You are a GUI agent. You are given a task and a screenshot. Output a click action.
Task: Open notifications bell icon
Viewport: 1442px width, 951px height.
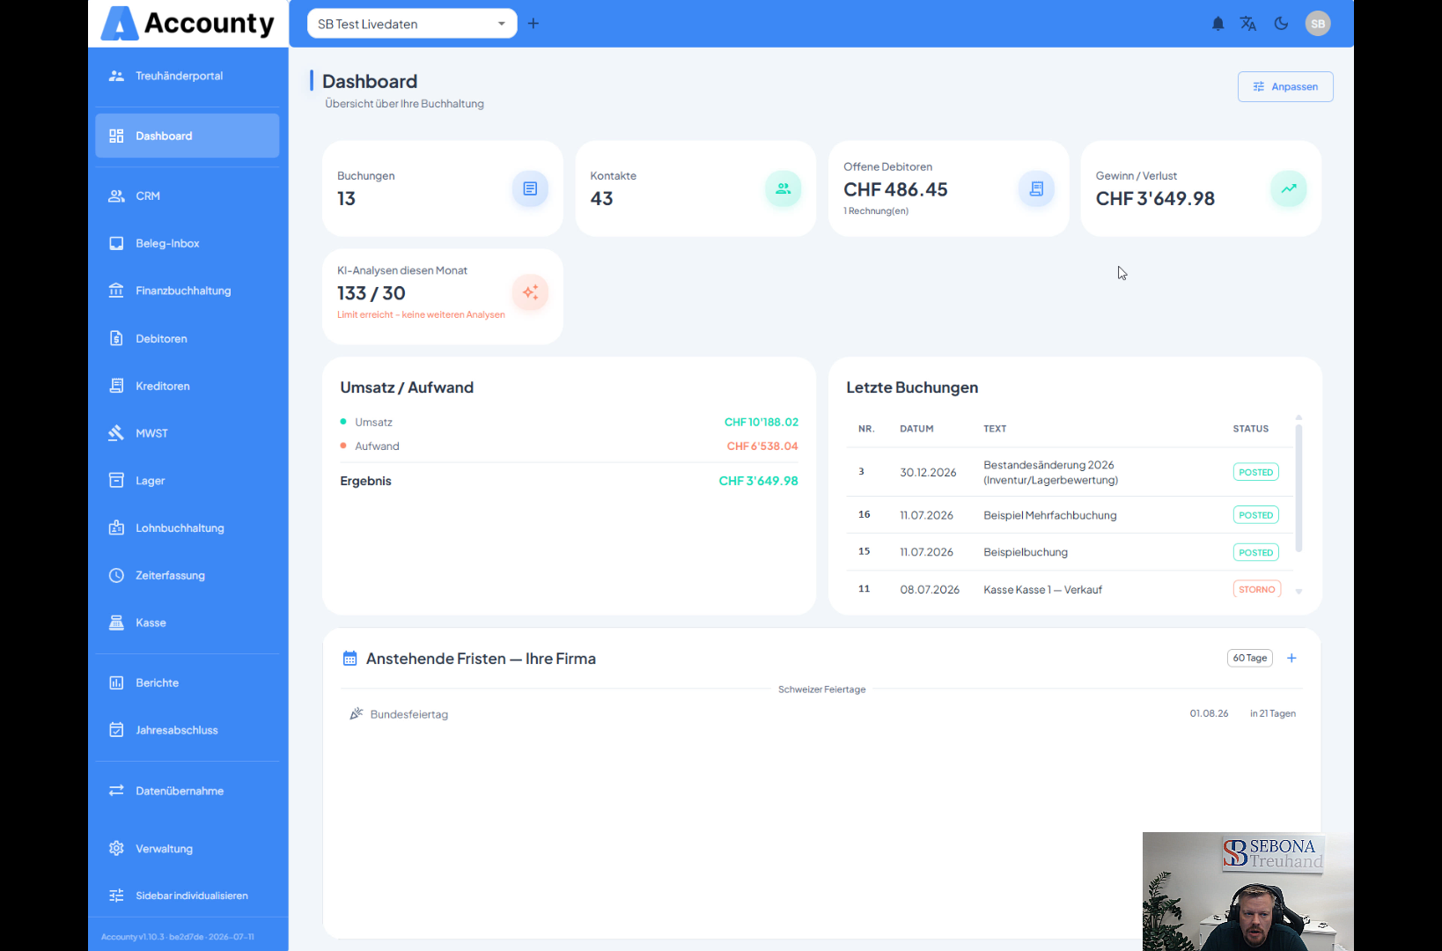tap(1218, 24)
